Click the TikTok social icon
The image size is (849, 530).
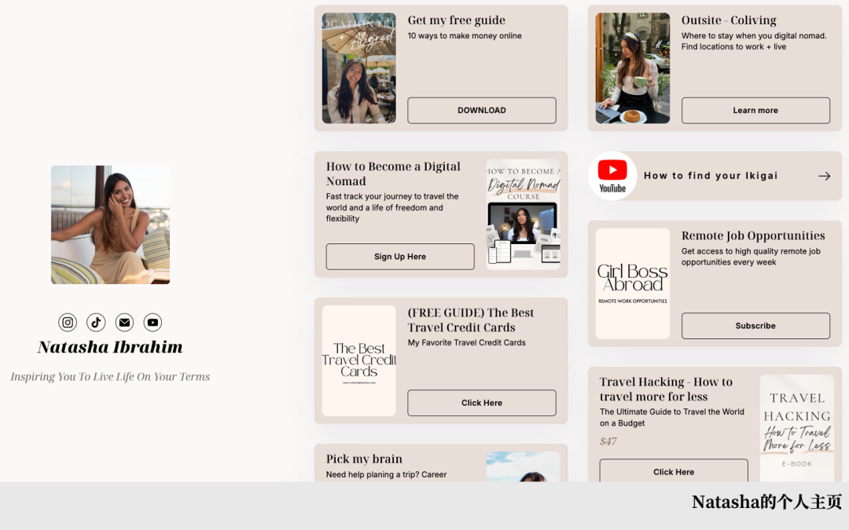coord(96,322)
